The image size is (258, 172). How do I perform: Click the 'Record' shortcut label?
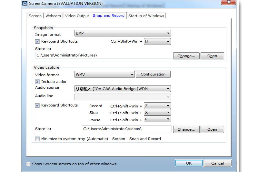pos(96,106)
